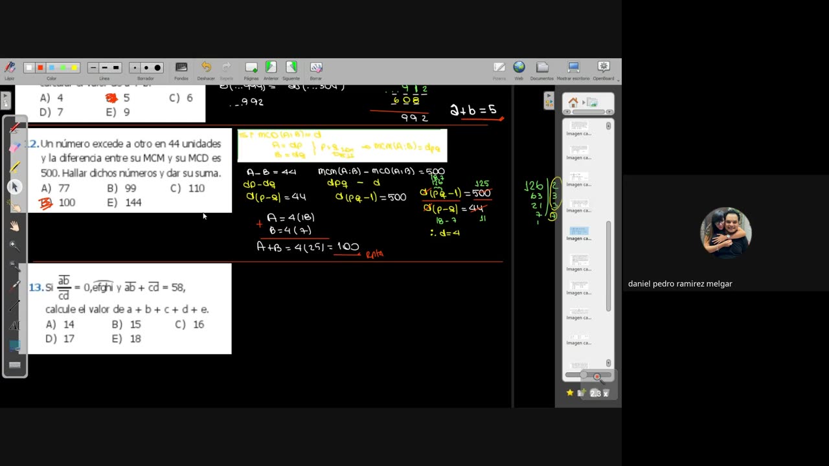
Task: Click library list scroll-down arrow
Action: [x=608, y=363]
